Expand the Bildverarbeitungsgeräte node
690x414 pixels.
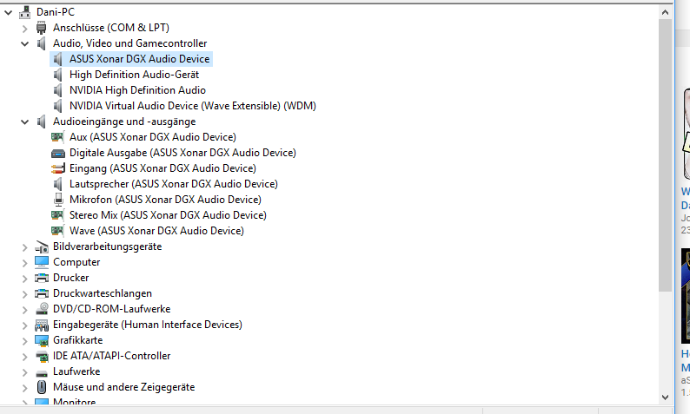[24, 247]
